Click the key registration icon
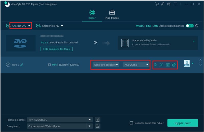The width and height of the screenshot is (204, 132). coord(163,4)
